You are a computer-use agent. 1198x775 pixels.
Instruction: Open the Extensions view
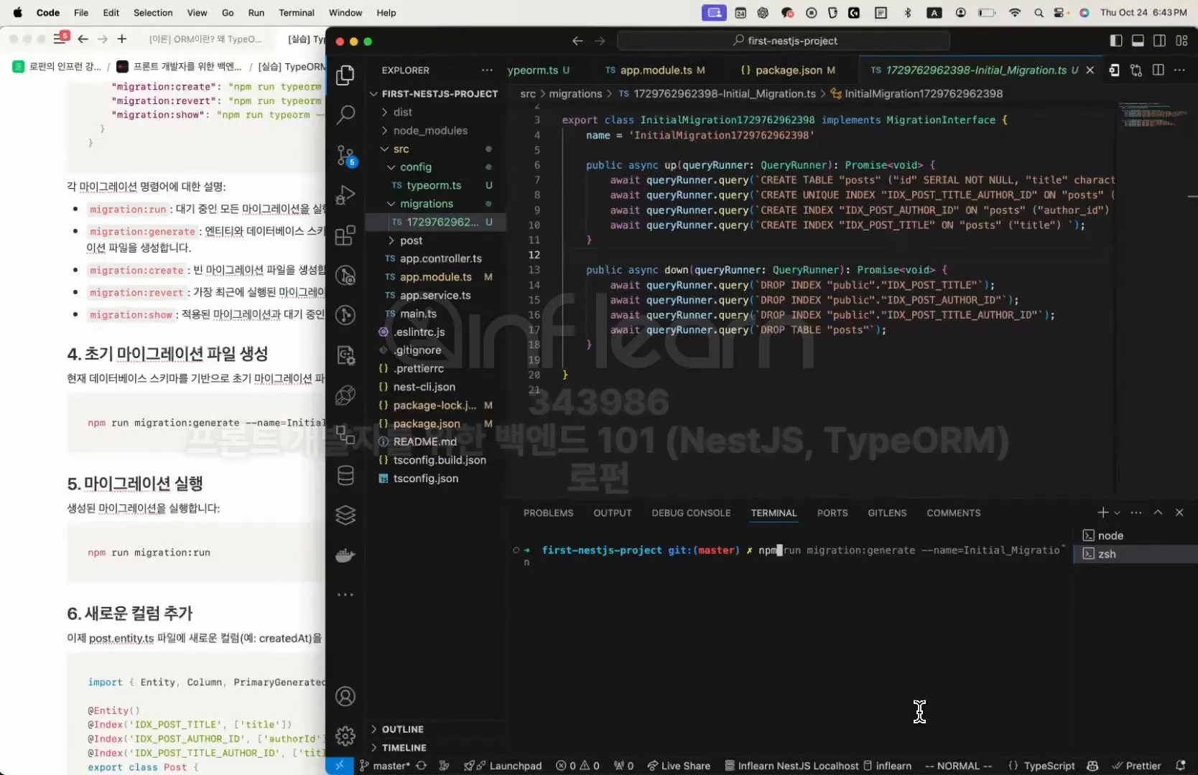tap(345, 235)
